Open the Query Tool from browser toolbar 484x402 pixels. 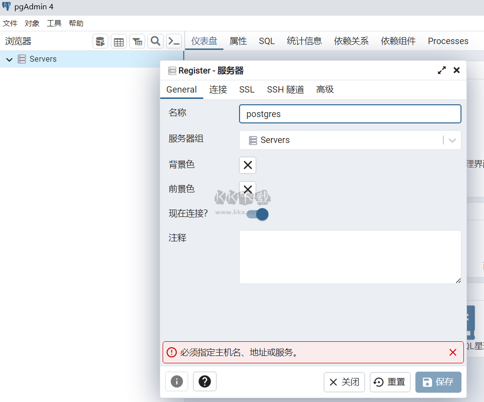100,41
